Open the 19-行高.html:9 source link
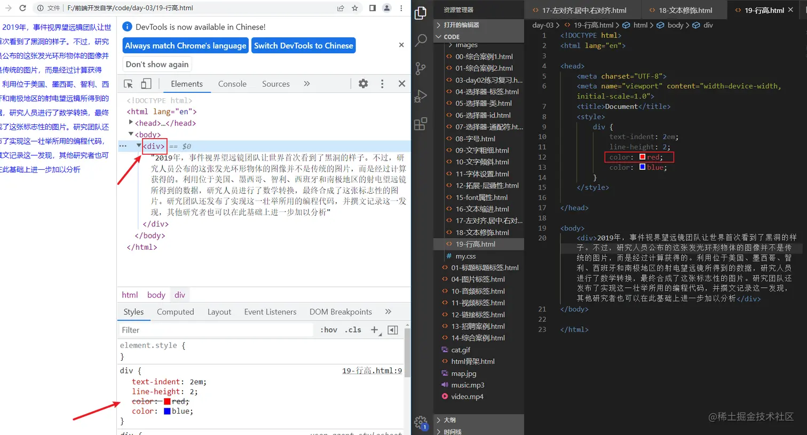Image resolution: width=807 pixels, height=435 pixels. coord(372,370)
